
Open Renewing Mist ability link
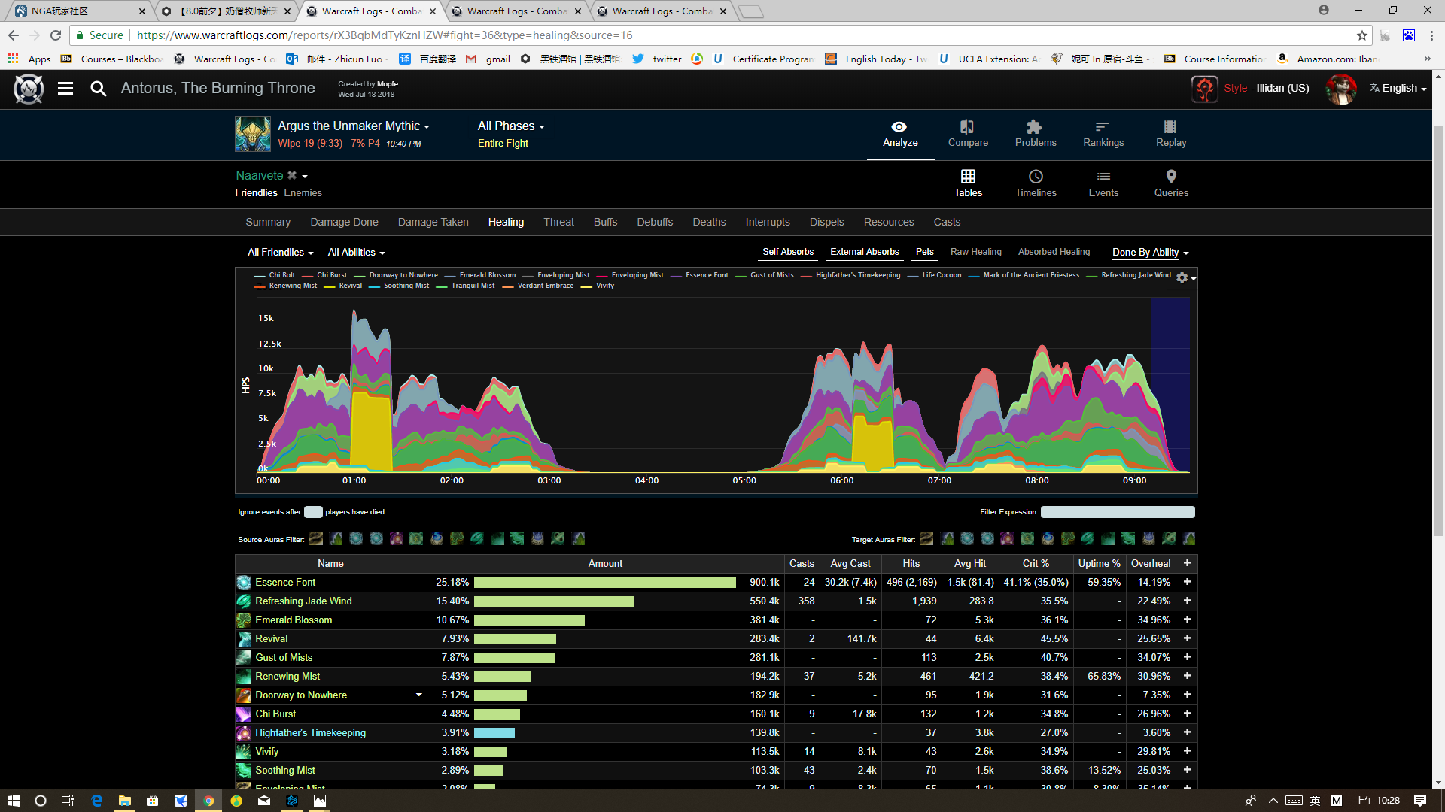pyautogui.click(x=287, y=677)
